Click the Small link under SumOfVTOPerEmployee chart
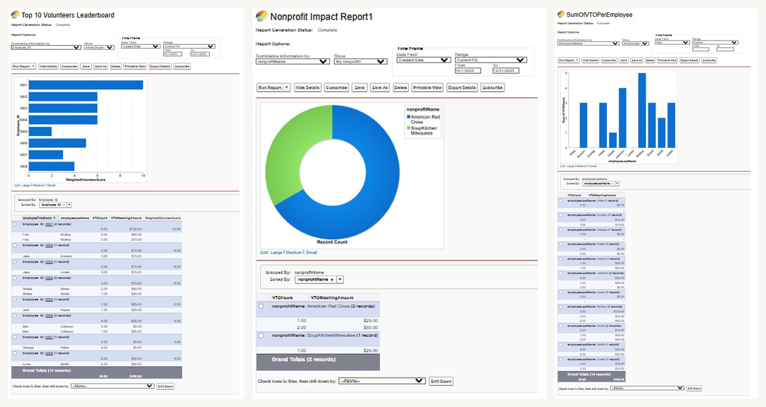 [593, 166]
